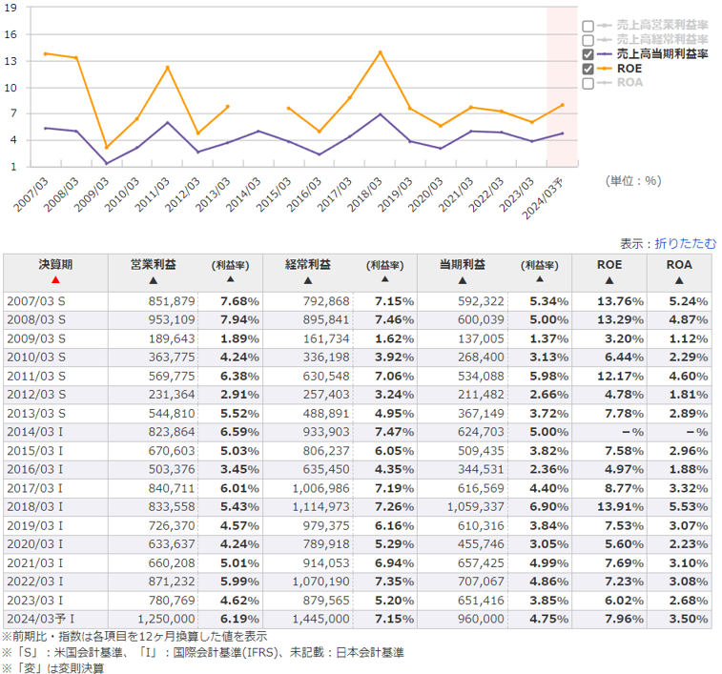722x674 pixels.
Task: Sort table by 当期利益 arrow
Action: [x=463, y=280]
